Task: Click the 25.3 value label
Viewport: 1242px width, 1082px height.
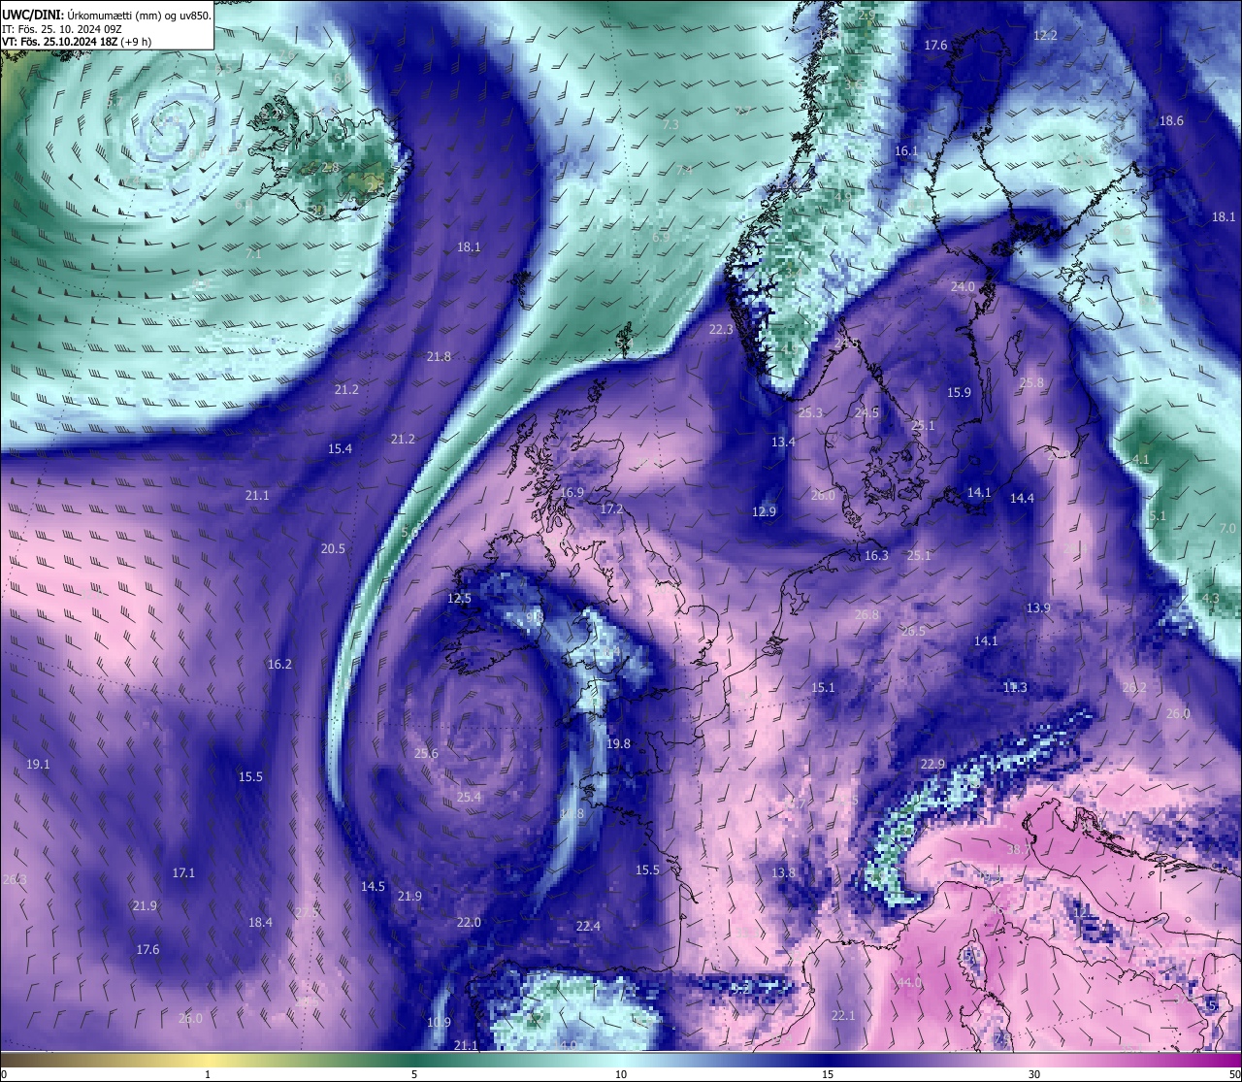Action: coord(810,412)
